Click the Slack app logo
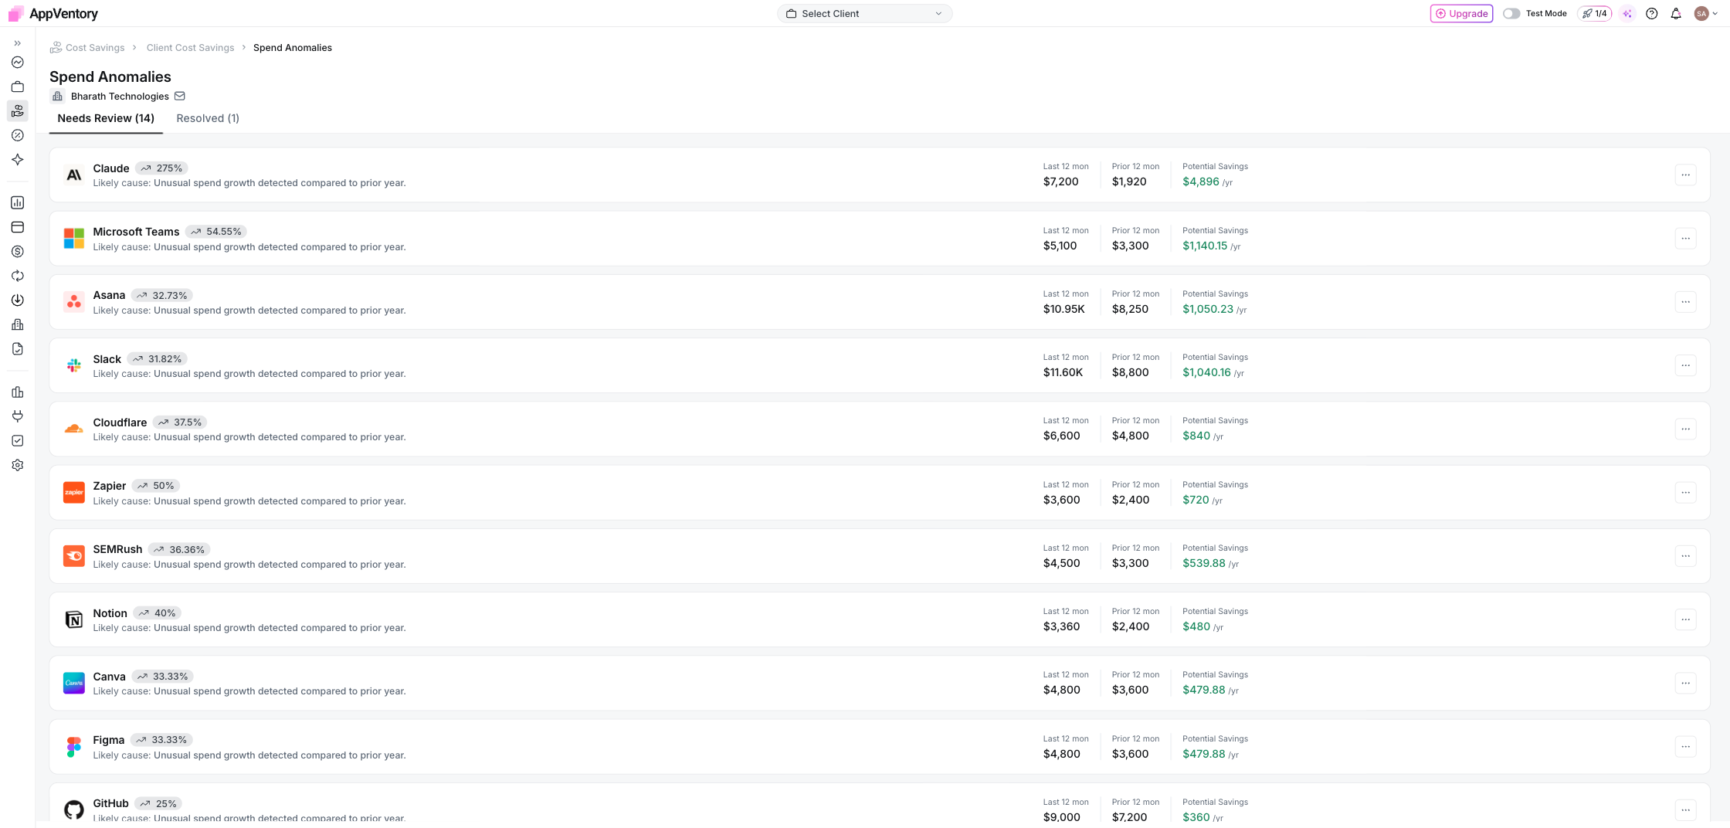 click(x=74, y=365)
